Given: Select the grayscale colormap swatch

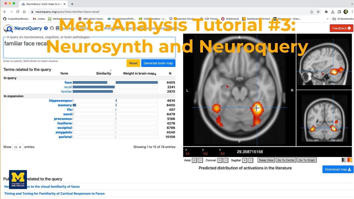Looking at the screenshot, I should (x=344, y=160).
